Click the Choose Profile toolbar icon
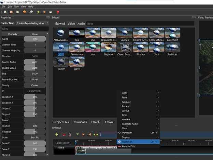Viewport: 213px width, 160px height. 44,12
